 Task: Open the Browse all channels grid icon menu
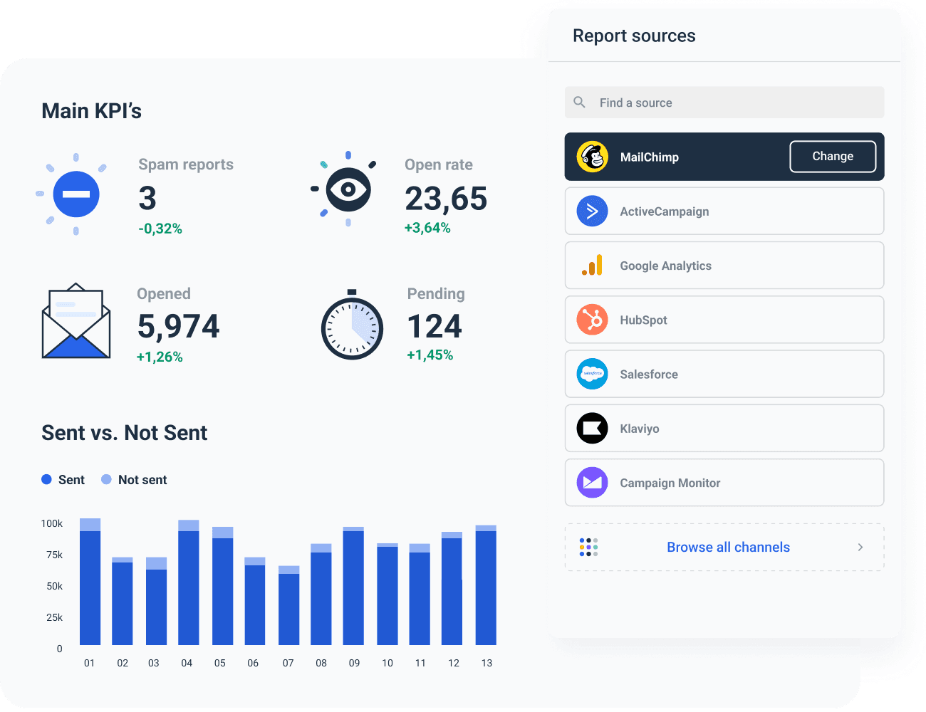click(588, 547)
